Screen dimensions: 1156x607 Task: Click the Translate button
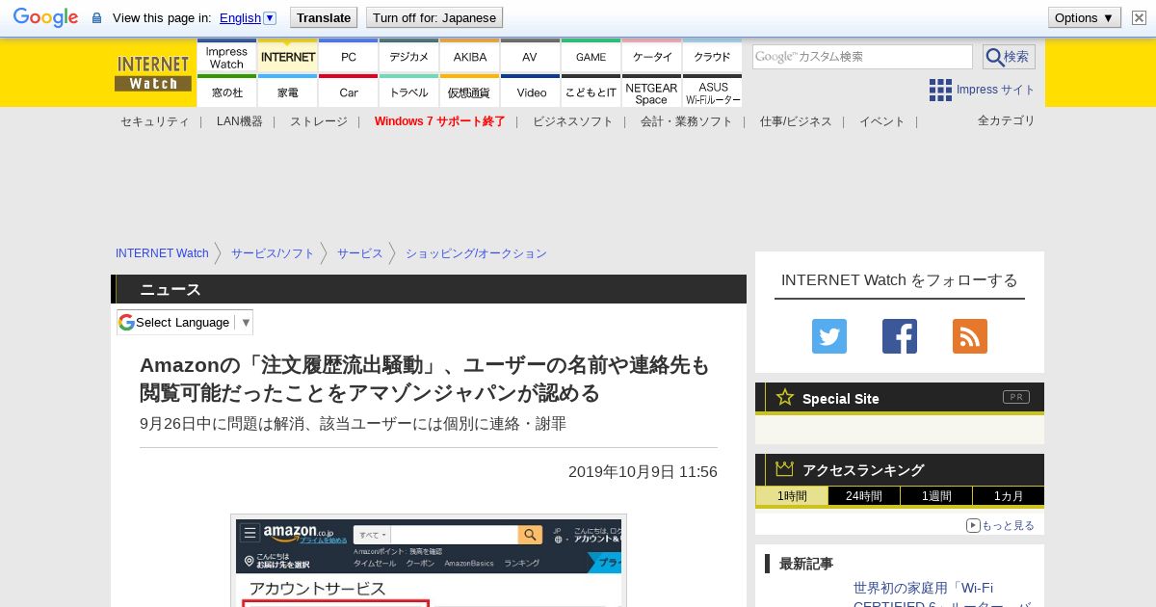pos(324,17)
